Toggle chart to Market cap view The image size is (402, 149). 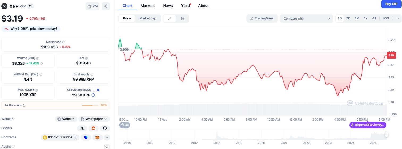(148, 18)
